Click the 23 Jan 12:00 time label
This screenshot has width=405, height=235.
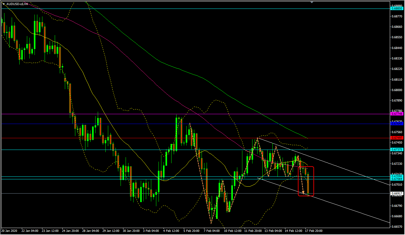click(x=51, y=231)
